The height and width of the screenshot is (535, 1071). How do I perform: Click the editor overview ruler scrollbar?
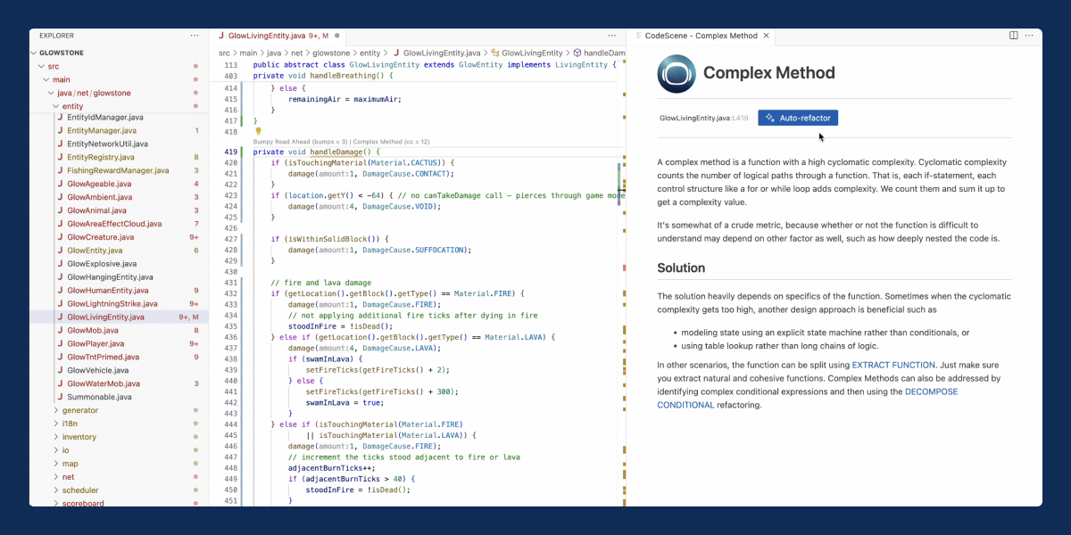[x=621, y=285]
